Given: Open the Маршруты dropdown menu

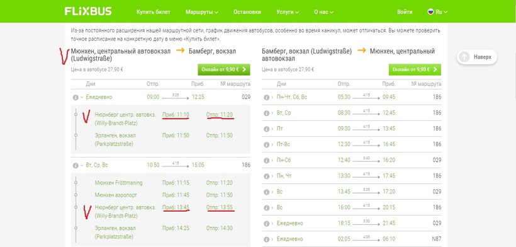Looking at the screenshot, I should pyautogui.click(x=202, y=12).
